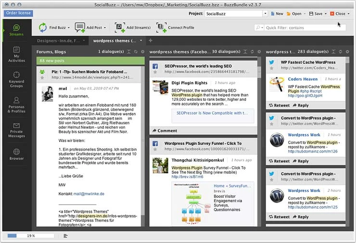The height and width of the screenshot is (243, 356).
Task: Show the 88 new posts bar
Action: point(90,61)
